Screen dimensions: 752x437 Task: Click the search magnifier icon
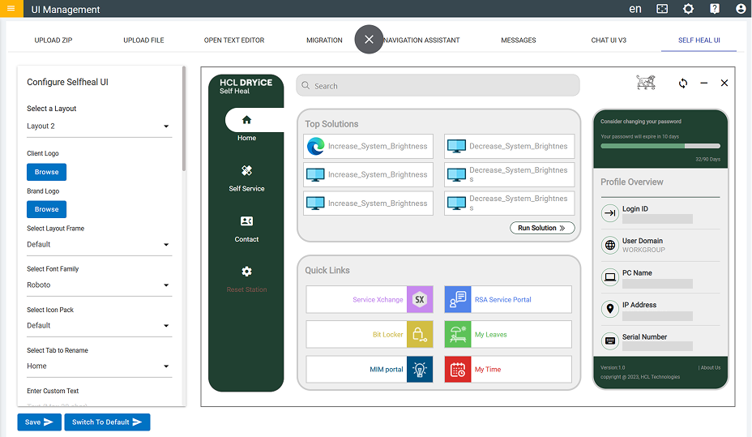coord(305,85)
